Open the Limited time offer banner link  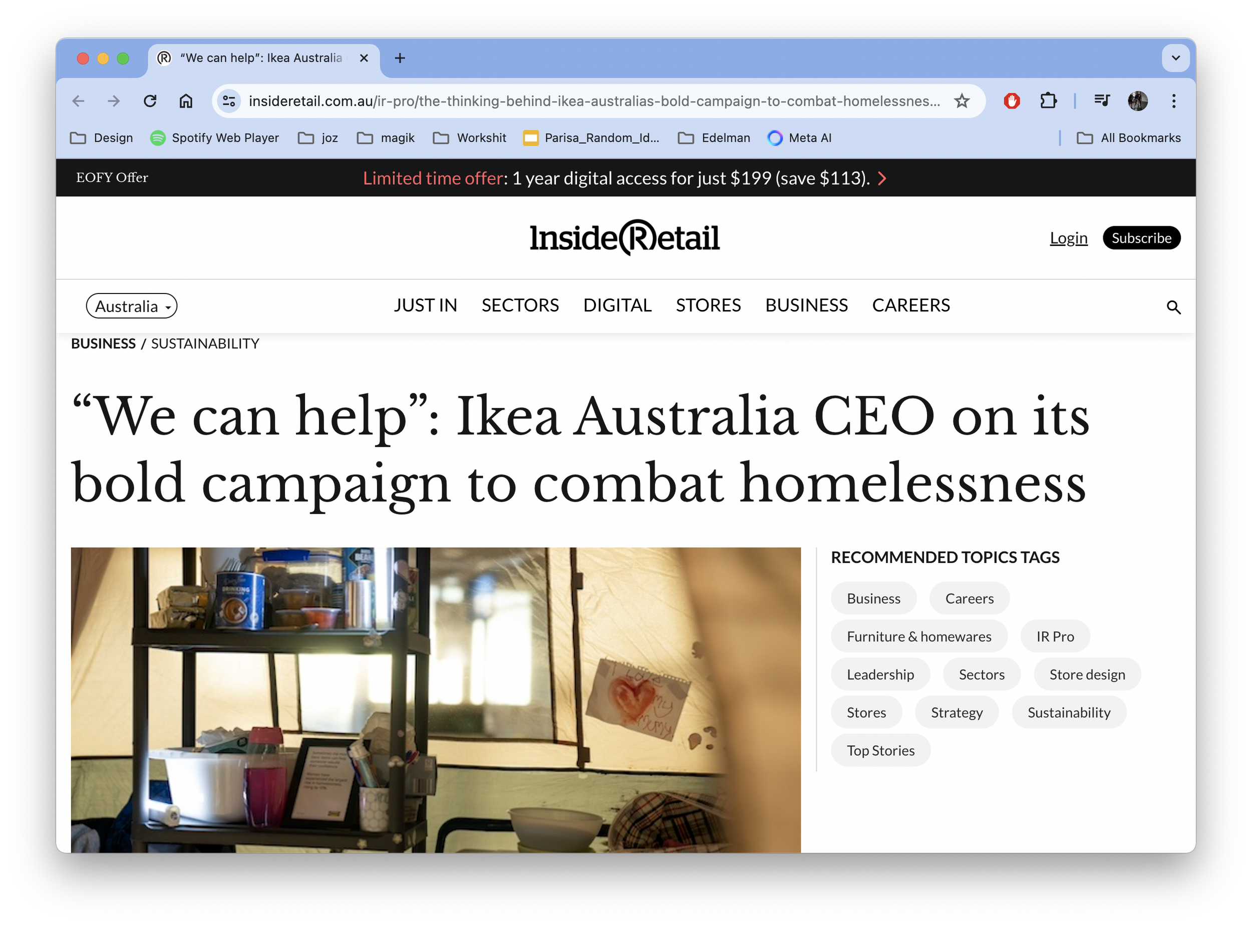pyautogui.click(x=624, y=178)
